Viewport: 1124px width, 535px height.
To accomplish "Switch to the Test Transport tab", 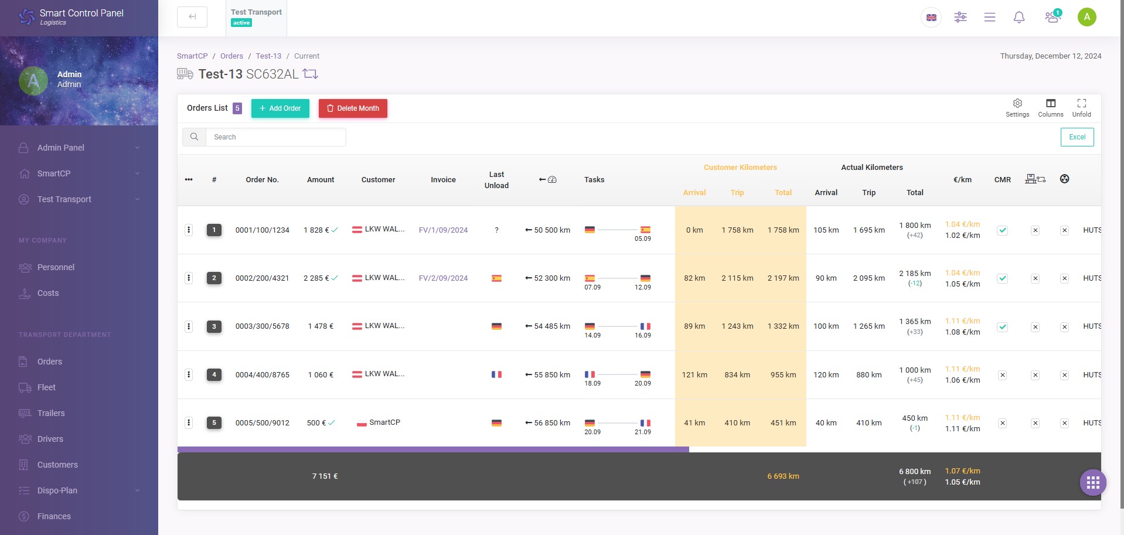I will pos(256,17).
